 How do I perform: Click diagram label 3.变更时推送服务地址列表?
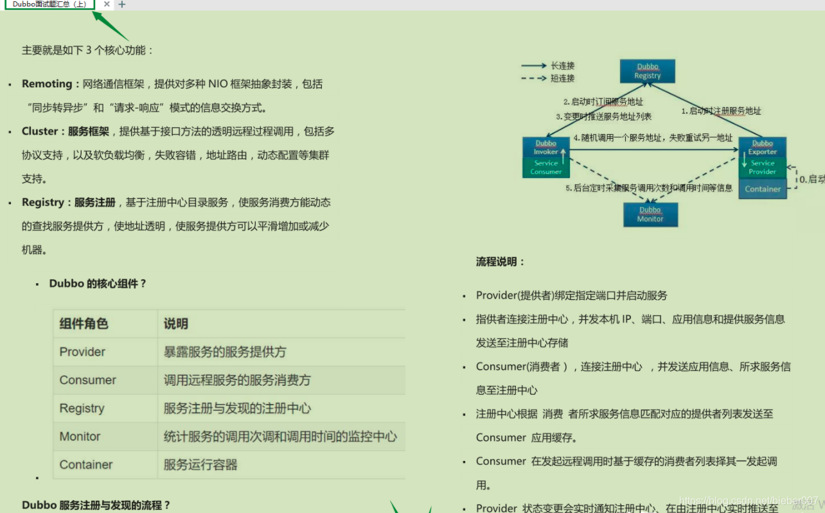tap(604, 117)
